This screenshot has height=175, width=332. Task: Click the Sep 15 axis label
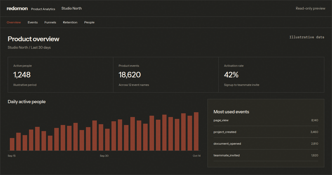click(x=12, y=156)
